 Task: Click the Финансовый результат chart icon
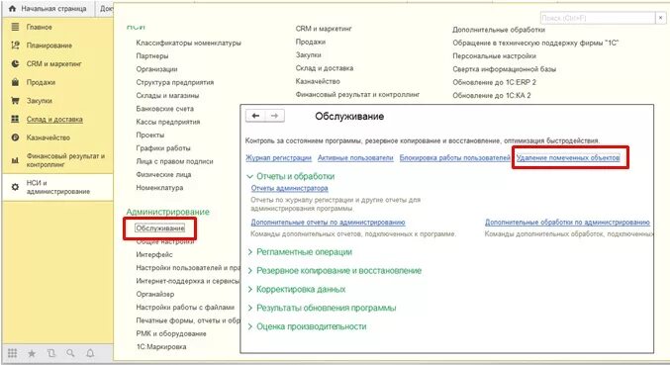pyautogui.click(x=15, y=160)
